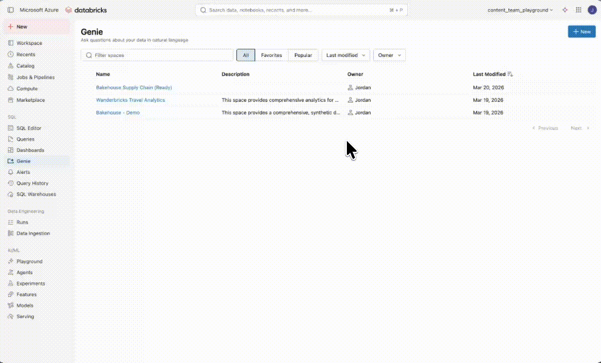Open content_team_playground workspace switcher
The image size is (601, 363).
click(520, 10)
